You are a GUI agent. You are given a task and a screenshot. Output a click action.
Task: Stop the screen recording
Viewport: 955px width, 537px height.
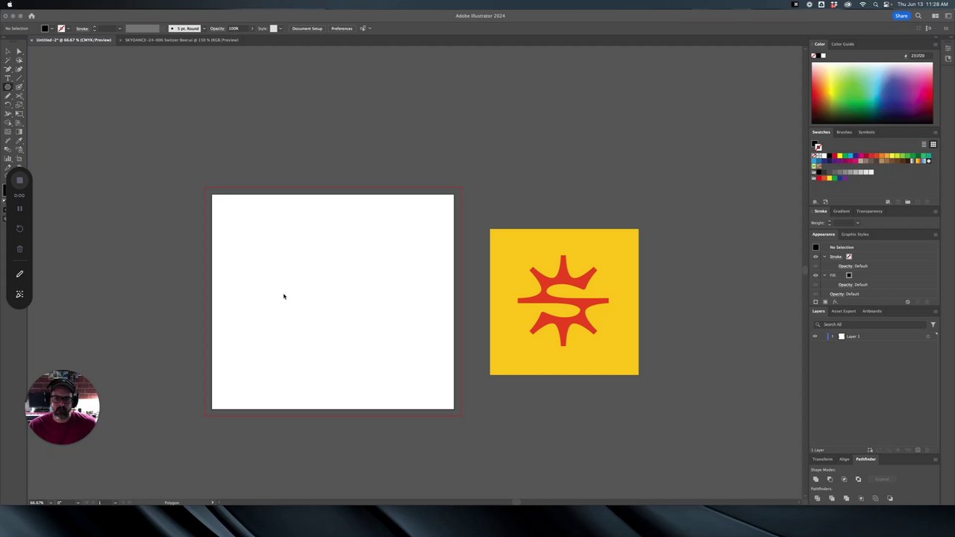tap(19, 180)
